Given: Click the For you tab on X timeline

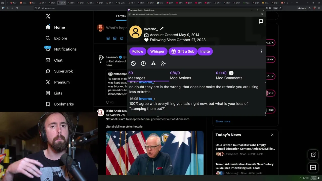Looking at the screenshot, I should pos(121,16).
